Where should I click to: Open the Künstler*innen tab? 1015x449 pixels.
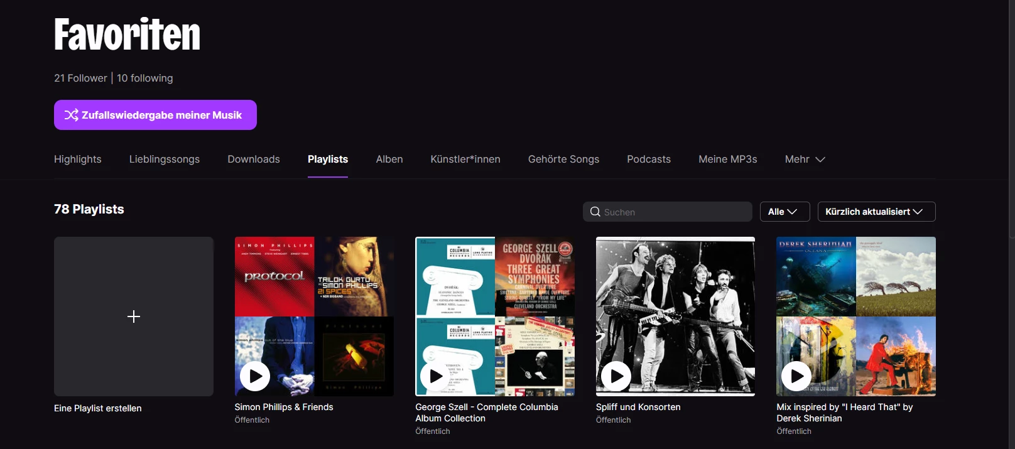pos(465,160)
